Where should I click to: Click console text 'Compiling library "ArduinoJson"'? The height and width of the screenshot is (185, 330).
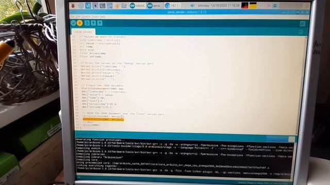tap(100, 157)
